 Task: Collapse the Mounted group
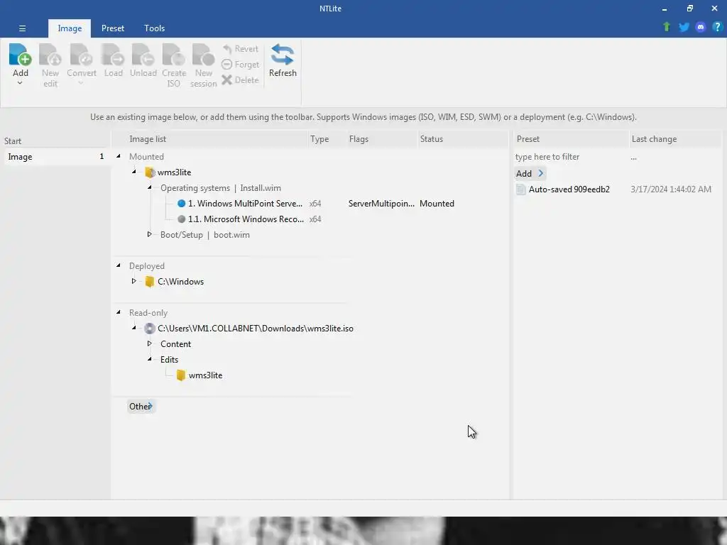[119, 156]
